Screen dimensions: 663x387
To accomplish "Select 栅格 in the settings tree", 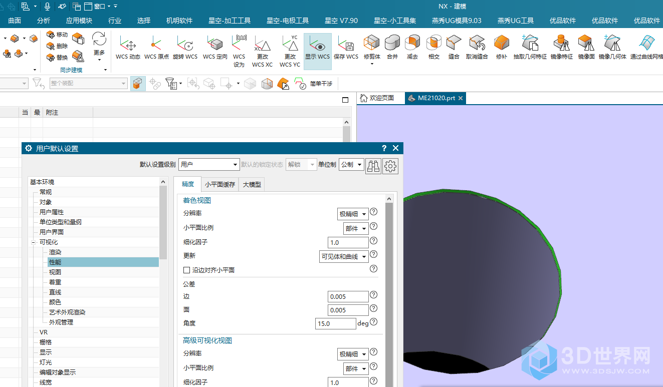I will pyautogui.click(x=46, y=342).
